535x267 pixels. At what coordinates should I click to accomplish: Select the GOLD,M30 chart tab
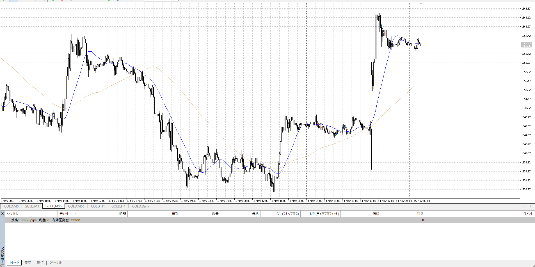coord(76,206)
